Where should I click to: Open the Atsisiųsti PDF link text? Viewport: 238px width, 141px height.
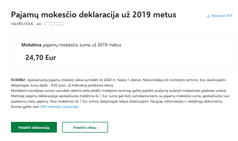[x=222, y=16]
